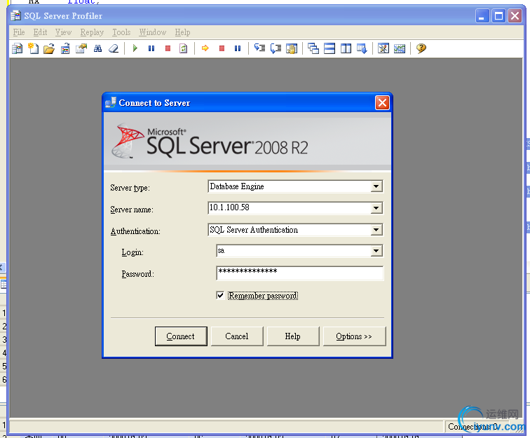Close the Connect to Server dialog
The width and height of the screenshot is (530, 438).
pos(382,103)
